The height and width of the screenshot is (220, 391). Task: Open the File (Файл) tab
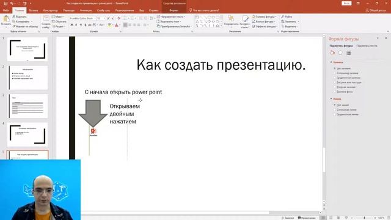(x=5, y=10)
